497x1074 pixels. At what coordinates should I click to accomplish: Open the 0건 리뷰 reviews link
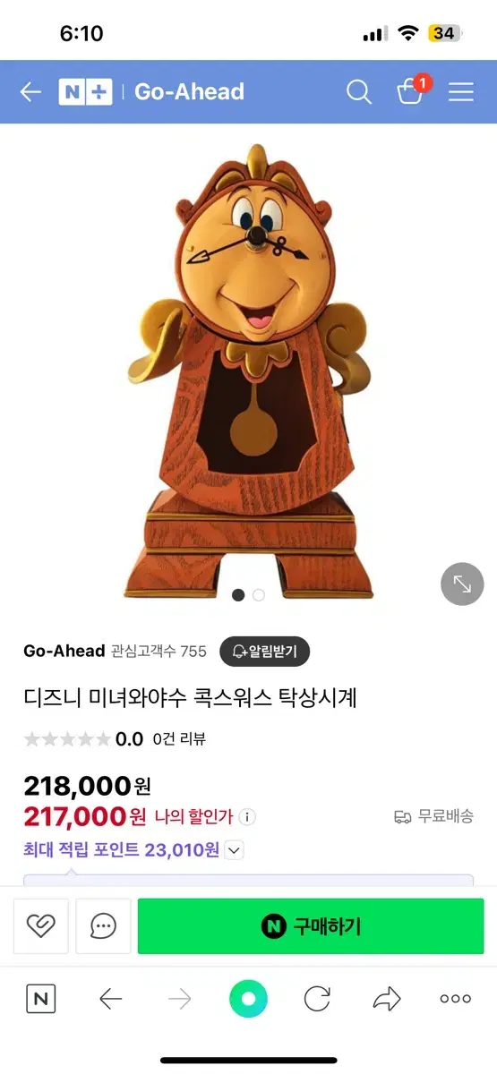179,738
